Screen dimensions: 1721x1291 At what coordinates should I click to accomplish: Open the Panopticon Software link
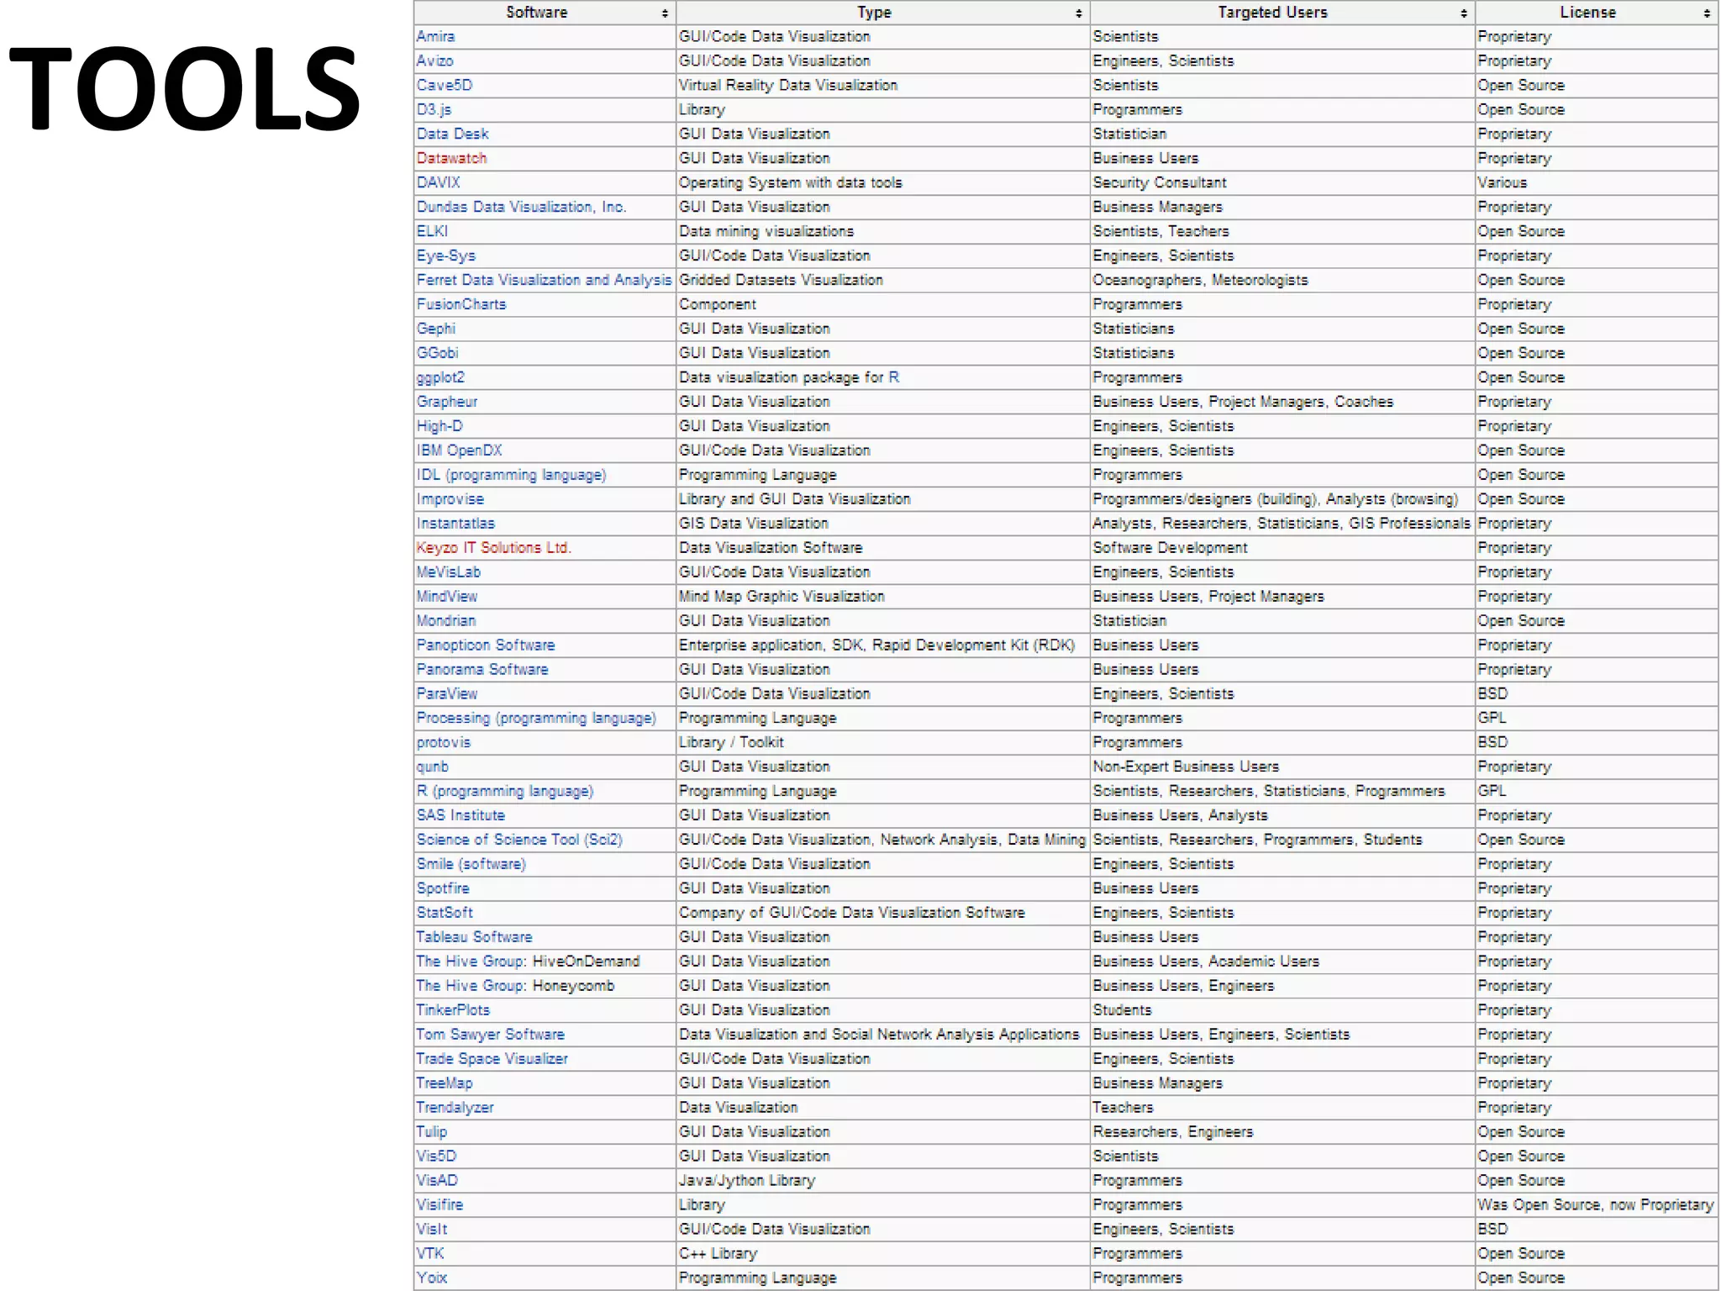click(x=486, y=646)
